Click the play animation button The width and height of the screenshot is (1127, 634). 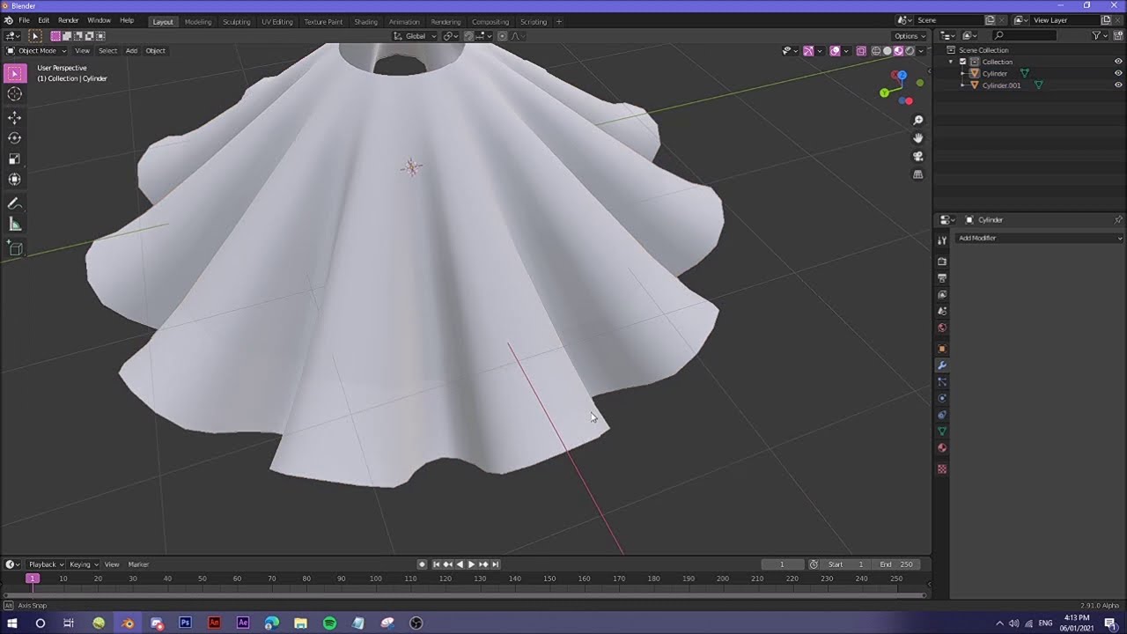click(471, 564)
